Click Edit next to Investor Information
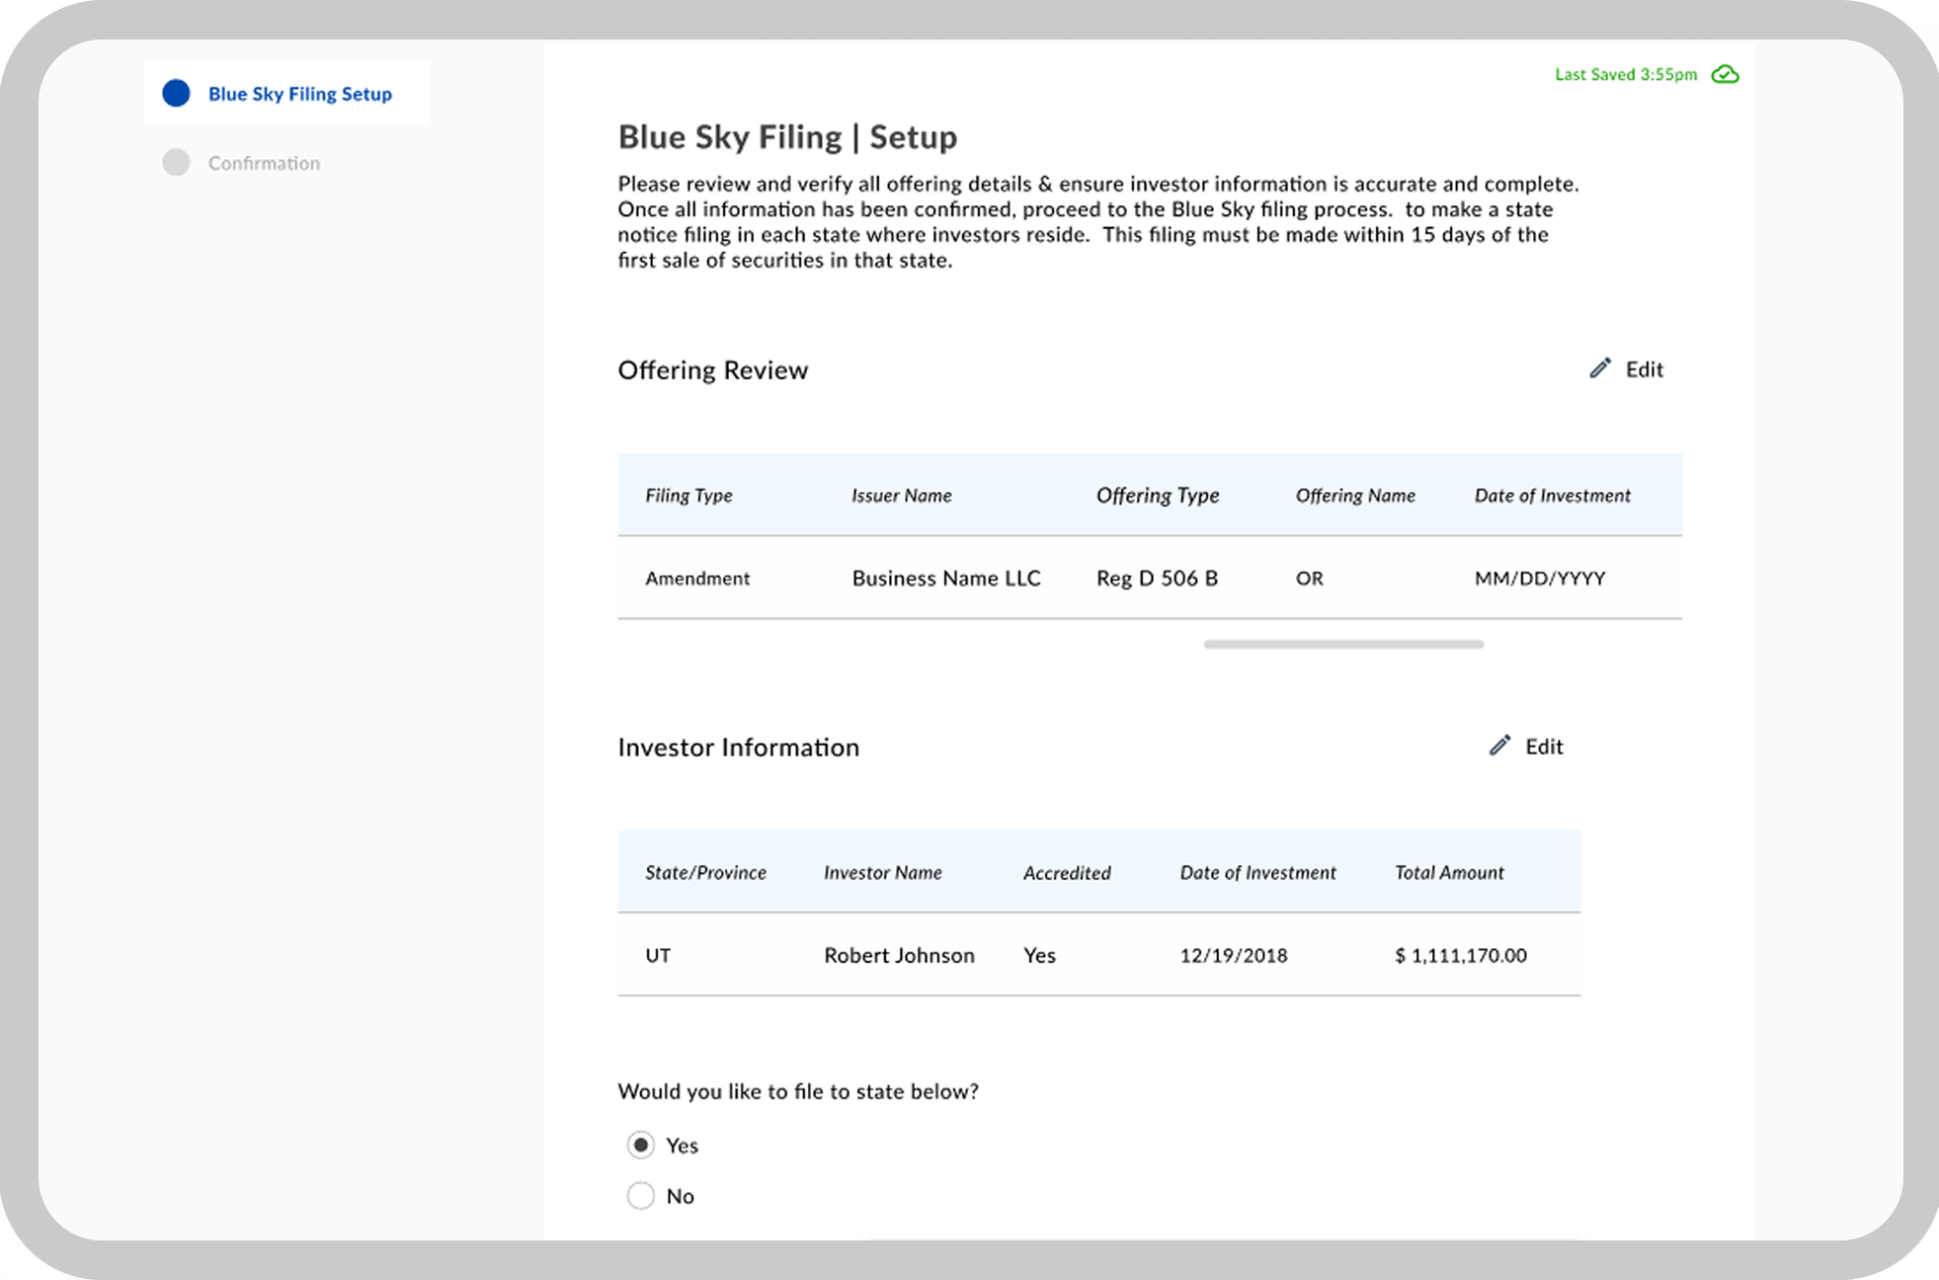1939x1280 pixels. click(x=1543, y=746)
